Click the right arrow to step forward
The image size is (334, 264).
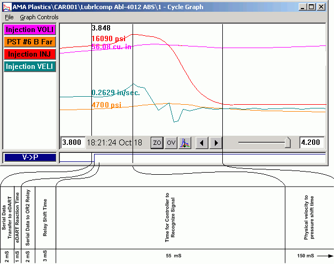click(x=216, y=143)
